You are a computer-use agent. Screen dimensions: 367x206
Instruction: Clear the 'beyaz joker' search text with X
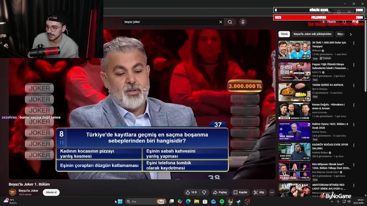(221, 22)
